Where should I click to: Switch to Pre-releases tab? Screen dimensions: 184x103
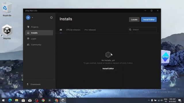coord(90,30)
